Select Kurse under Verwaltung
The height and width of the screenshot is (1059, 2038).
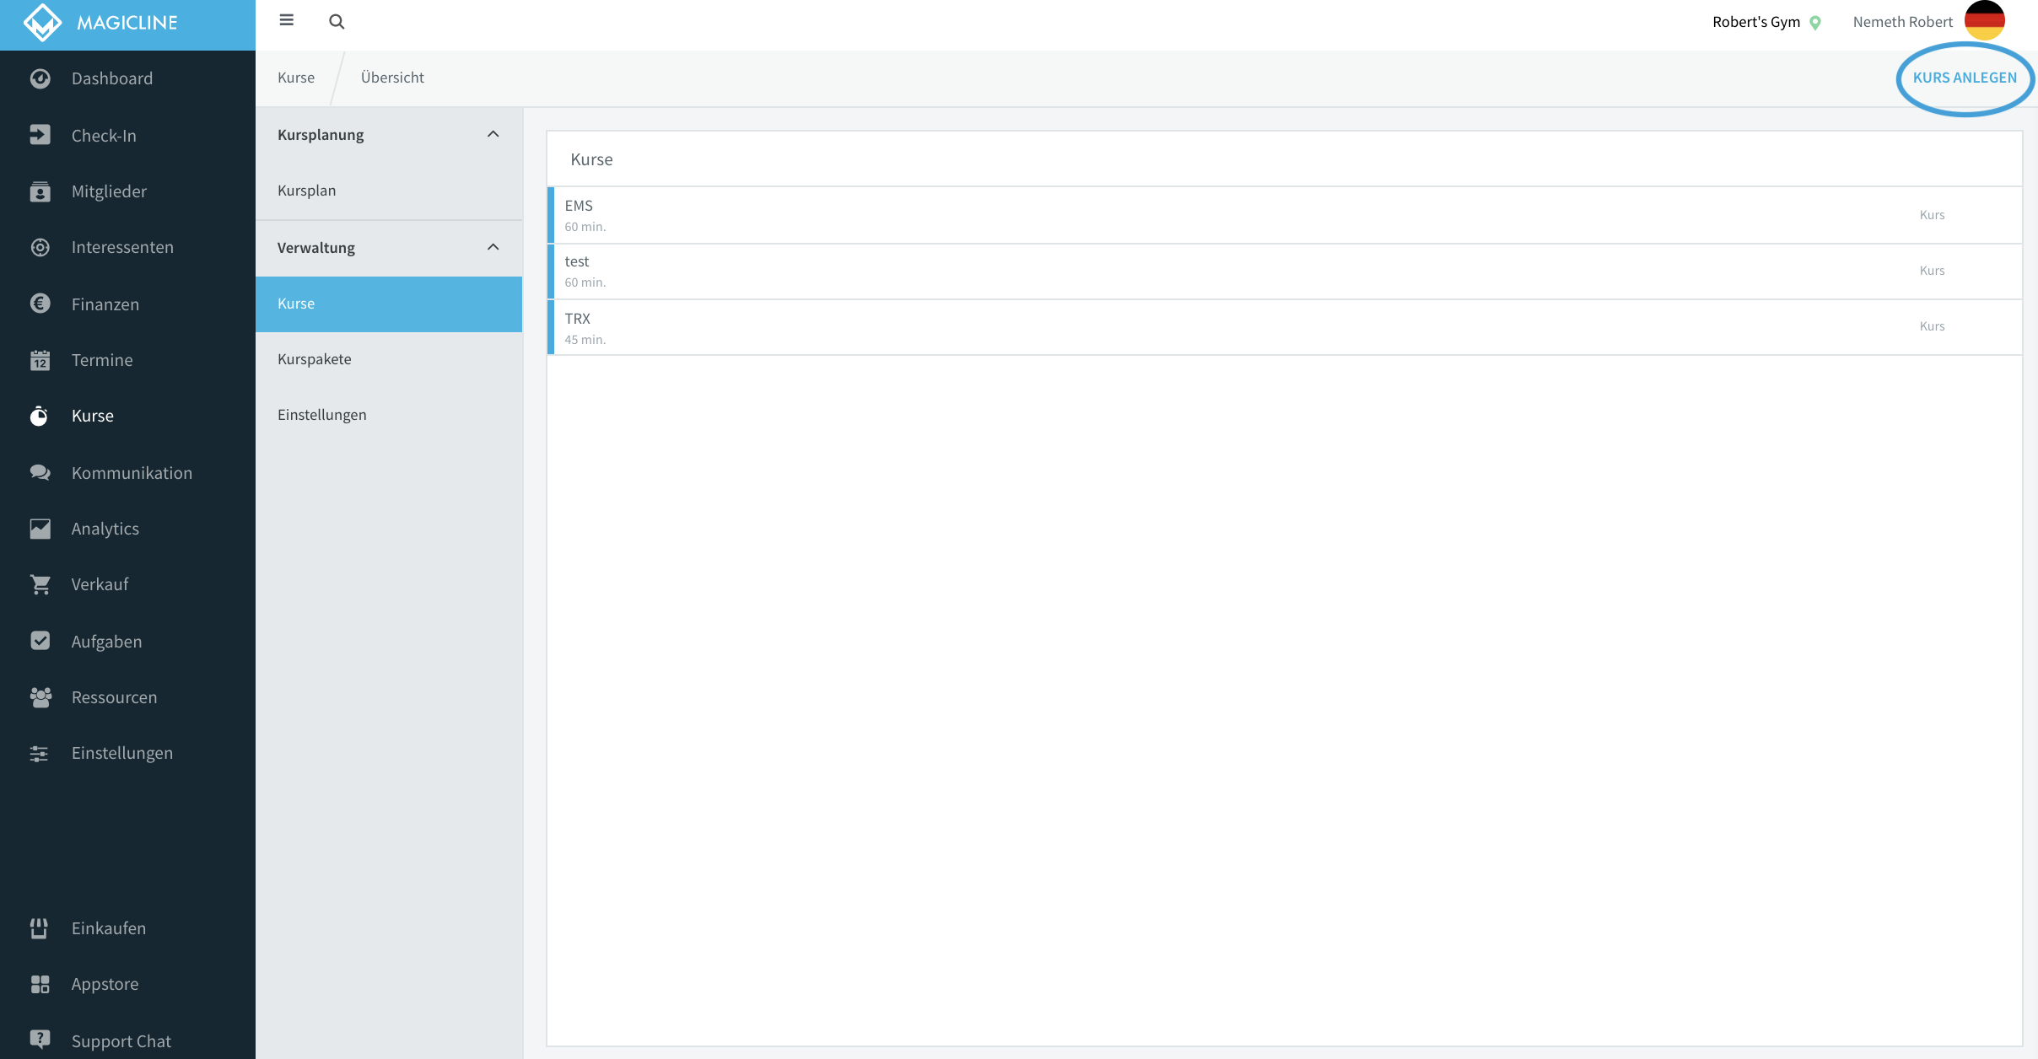coord(389,304)
